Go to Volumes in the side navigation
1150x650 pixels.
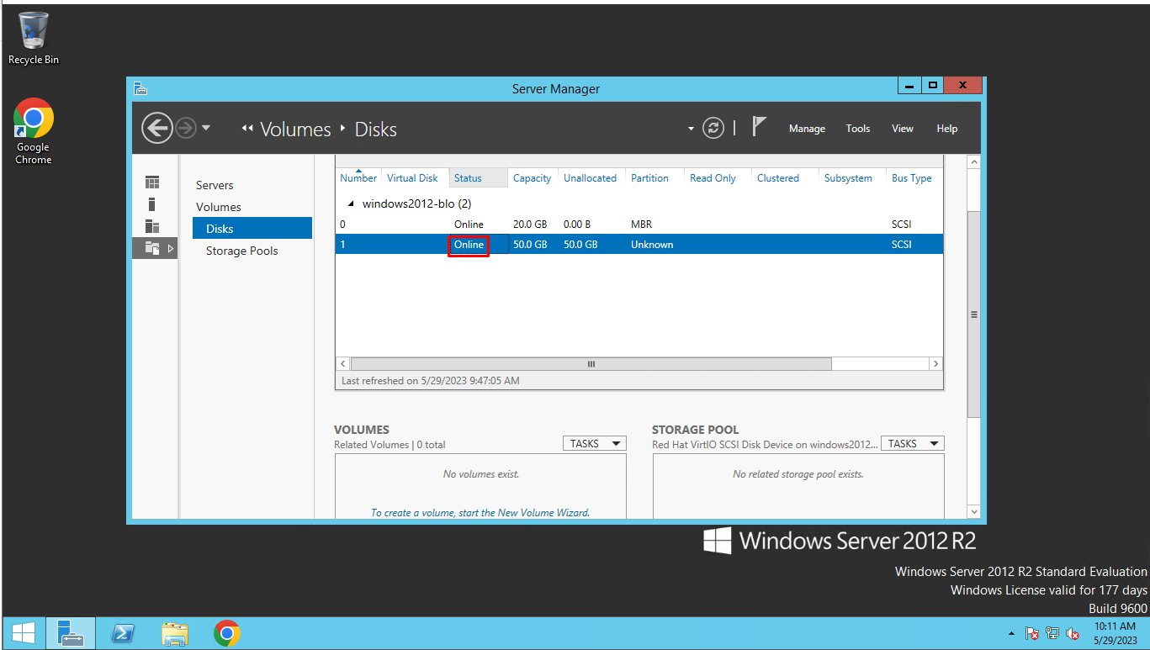(219, 207)
